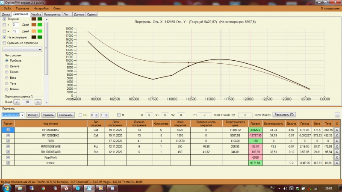Decrease graph range with left arrow button
The image size is (342, 192).
pyautogui.click(x=17, y=102)
